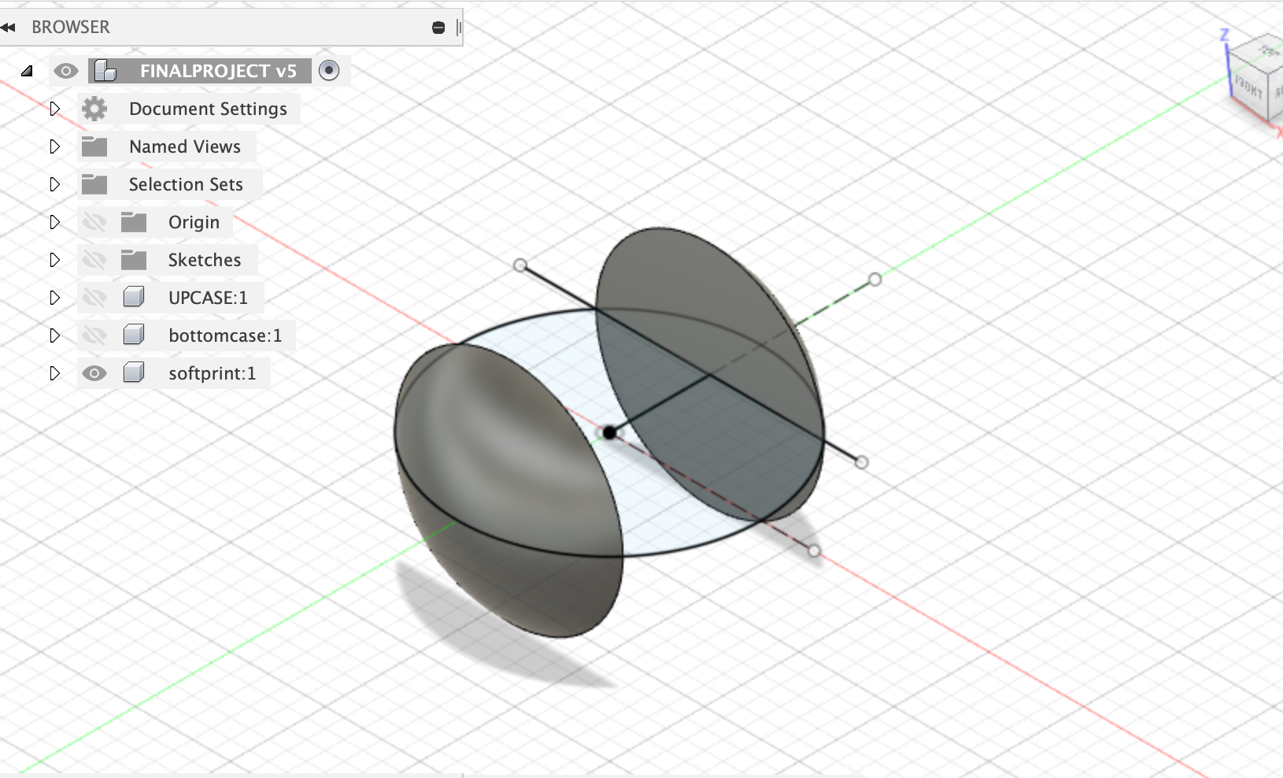Screen dimensions: 1283x778
Task: Show the hidden bottomcase:1 component
Action: [x=94, y=335]
